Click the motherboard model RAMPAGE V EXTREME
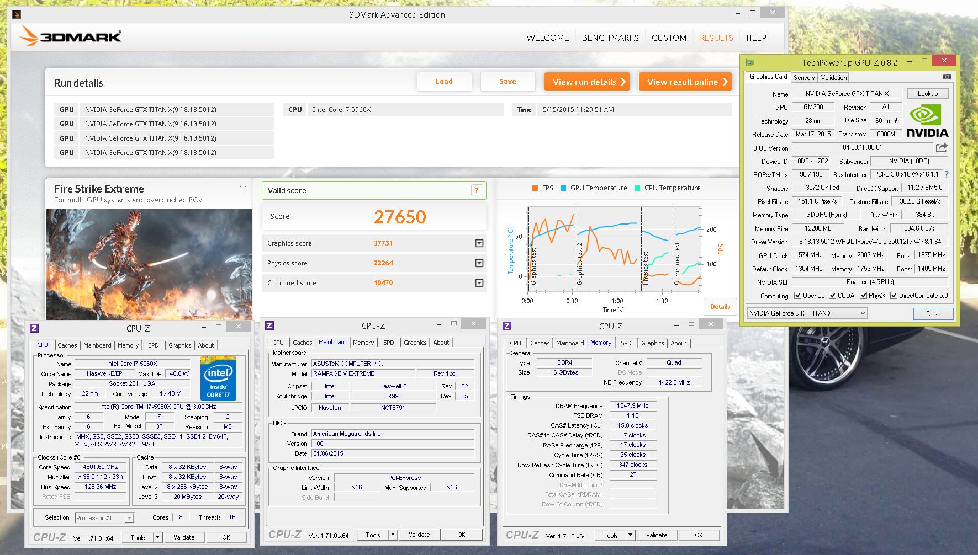This screenshot has width=978, height=555. pos(363,373)
